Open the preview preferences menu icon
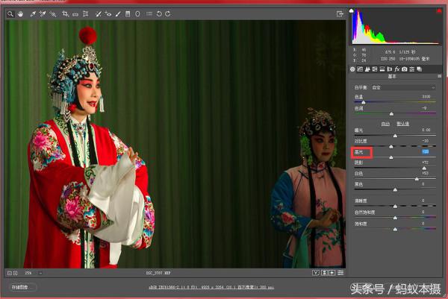Viewport: 448px width, 299px height. [x=340, y=273]
